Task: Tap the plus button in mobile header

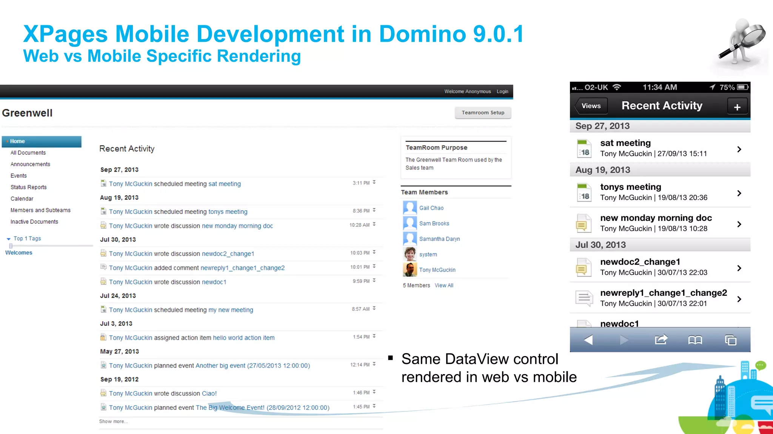Action: point(737,107)
